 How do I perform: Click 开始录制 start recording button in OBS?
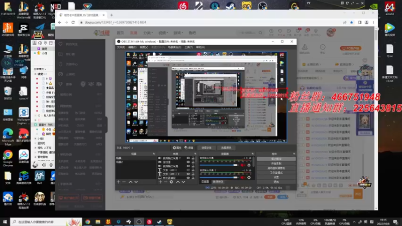[276, 164]
